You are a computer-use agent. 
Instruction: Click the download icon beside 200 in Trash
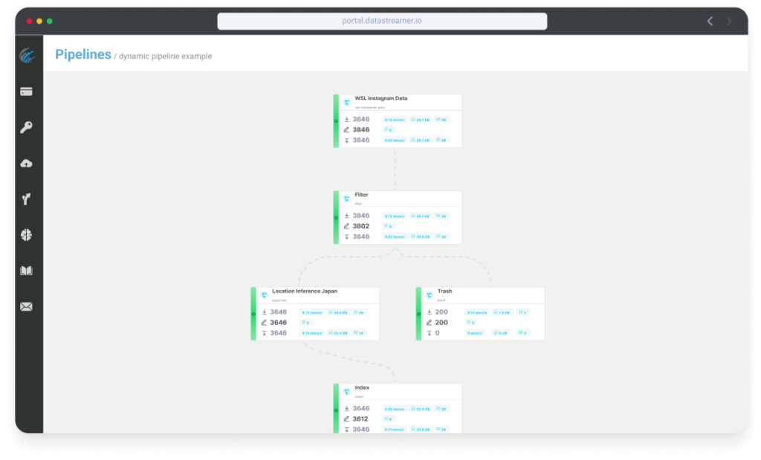(429, 312)
